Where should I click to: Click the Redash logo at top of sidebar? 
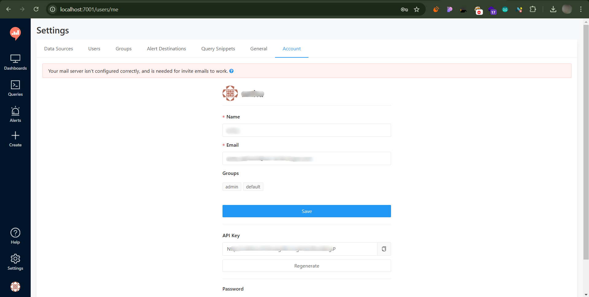click(x=15, y=34)
